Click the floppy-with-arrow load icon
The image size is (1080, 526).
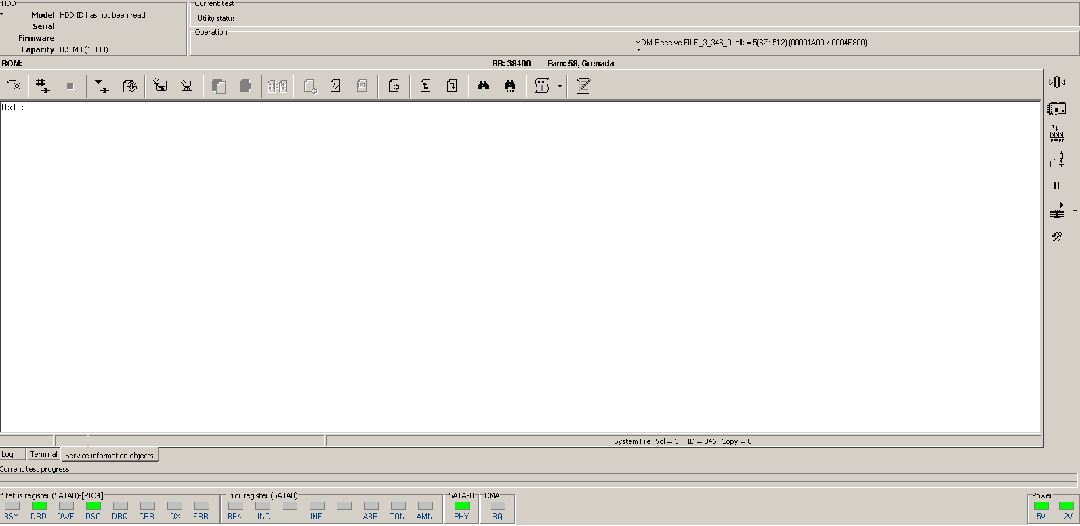click(x=161, y=85)
